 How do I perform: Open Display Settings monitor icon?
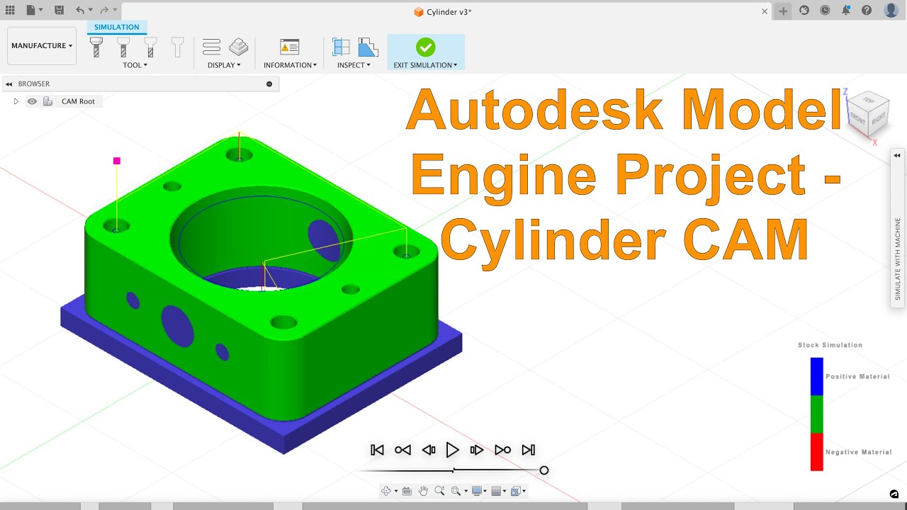[476, 491]
